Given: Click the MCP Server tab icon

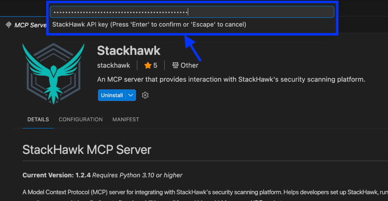Looking at the screenshot, I should [9, 25].
